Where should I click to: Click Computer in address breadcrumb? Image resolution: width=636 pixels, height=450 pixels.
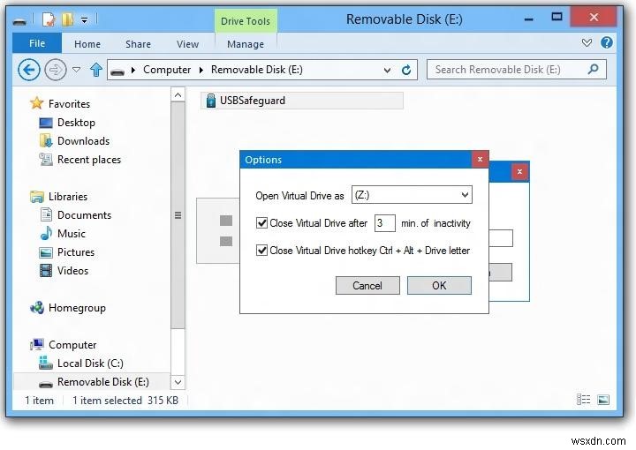pos(167,70)
